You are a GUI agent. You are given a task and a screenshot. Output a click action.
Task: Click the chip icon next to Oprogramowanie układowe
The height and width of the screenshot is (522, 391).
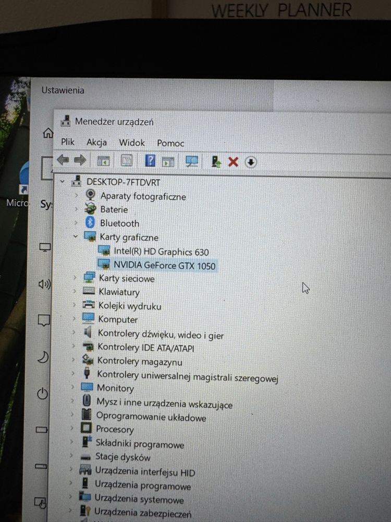(x=87, y=414)
